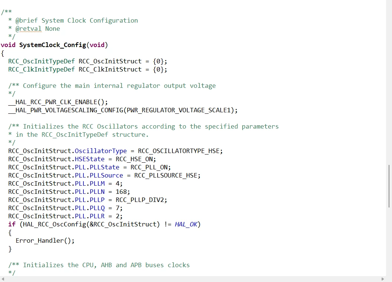Click the value 168 on the PLLN line
The image size is (392, 282).
point(121,192)
